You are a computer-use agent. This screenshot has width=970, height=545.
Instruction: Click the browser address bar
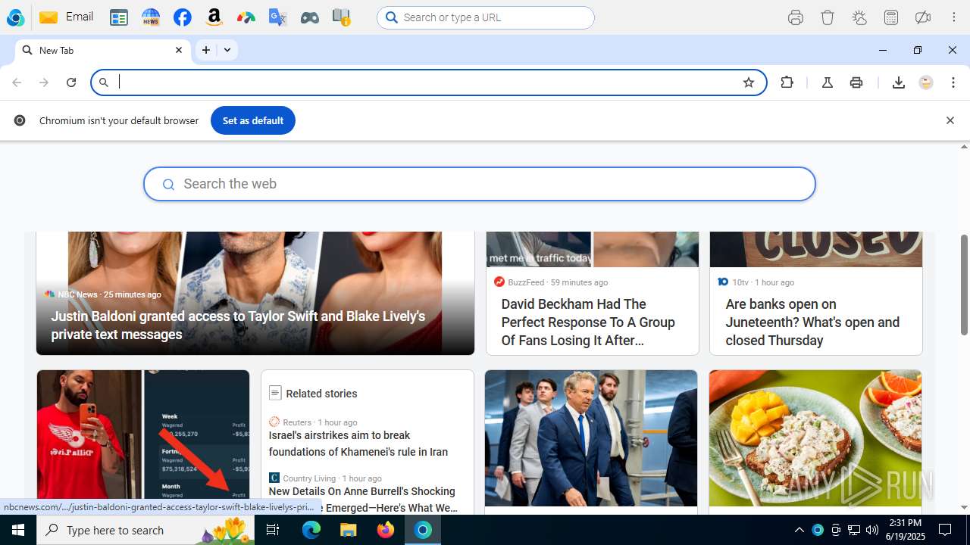tap(428, 83)
